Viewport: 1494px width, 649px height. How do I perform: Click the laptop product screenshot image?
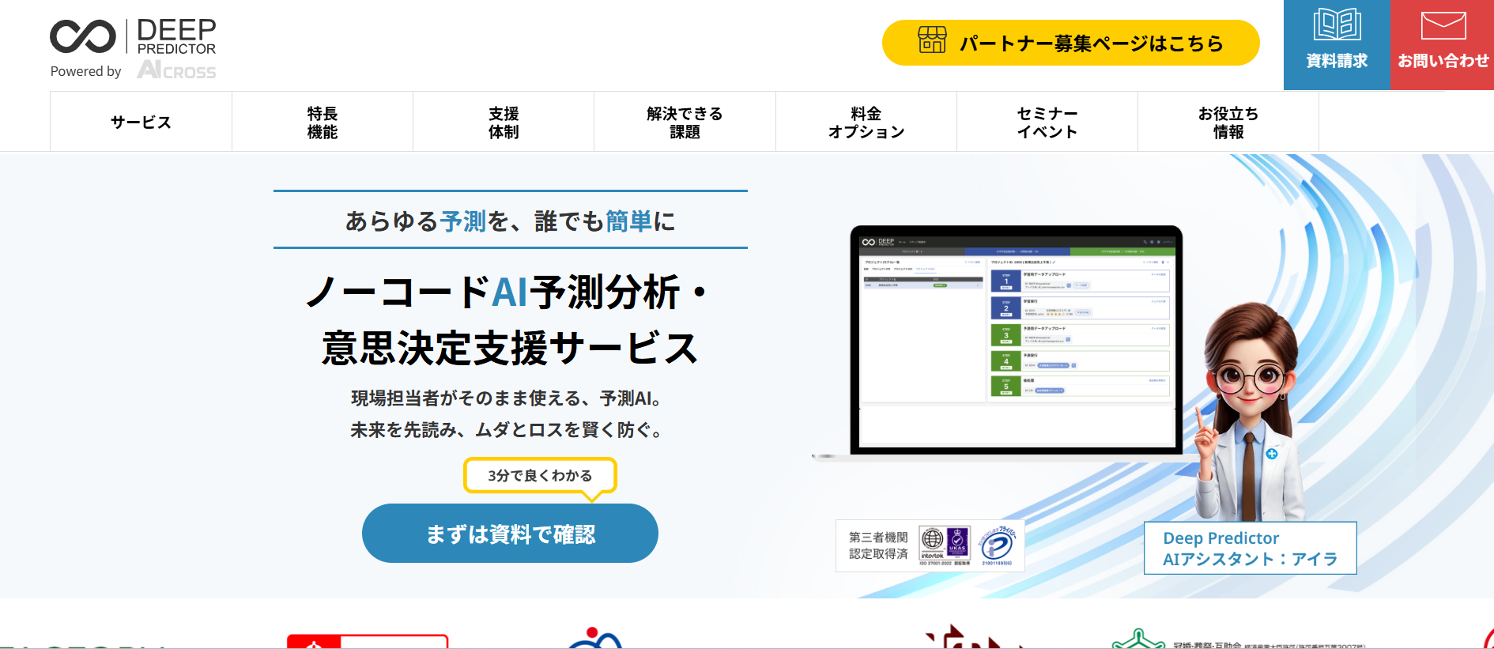(x=1016, y=340)
